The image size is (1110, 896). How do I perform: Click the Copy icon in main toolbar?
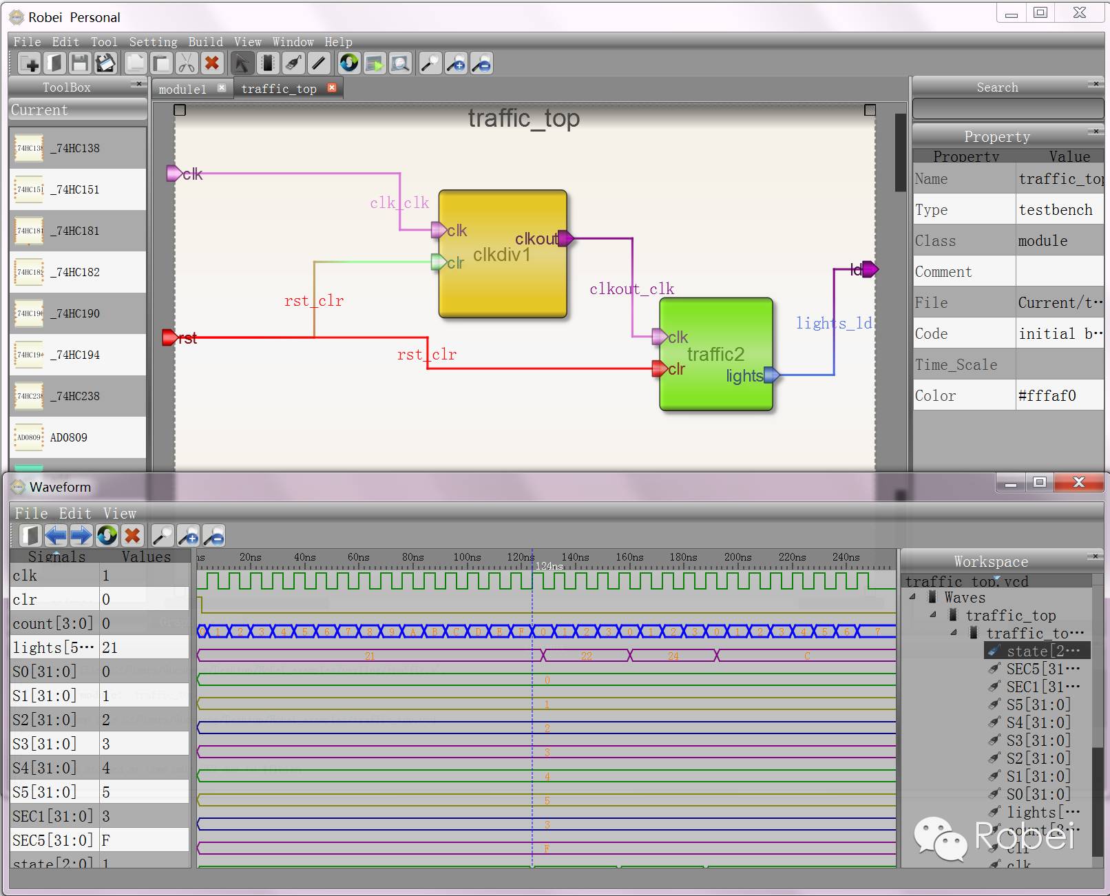(136, 64)
